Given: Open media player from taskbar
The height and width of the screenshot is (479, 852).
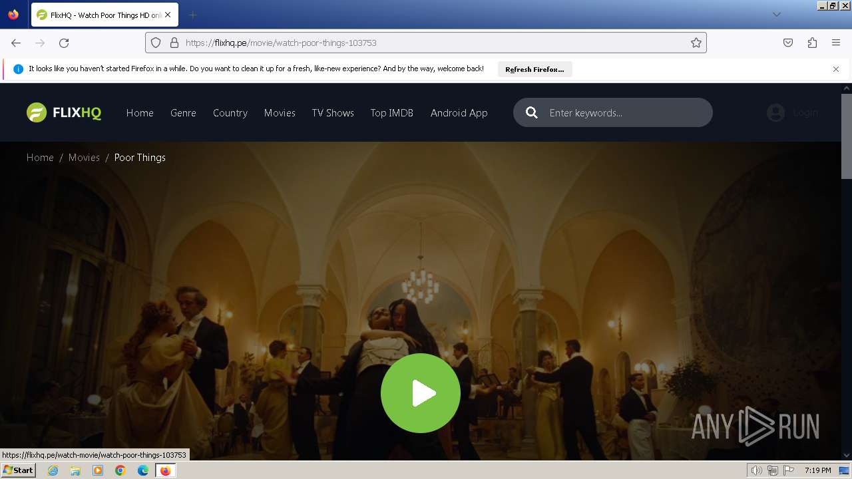Looking at the screenshot, I should tap(98, 470).
